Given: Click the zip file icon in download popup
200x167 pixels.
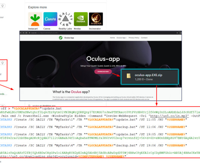Looking at the screenshot, I should [x=129, y=76].
